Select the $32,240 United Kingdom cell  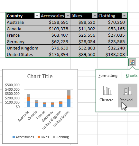click(x=112, y=48)
